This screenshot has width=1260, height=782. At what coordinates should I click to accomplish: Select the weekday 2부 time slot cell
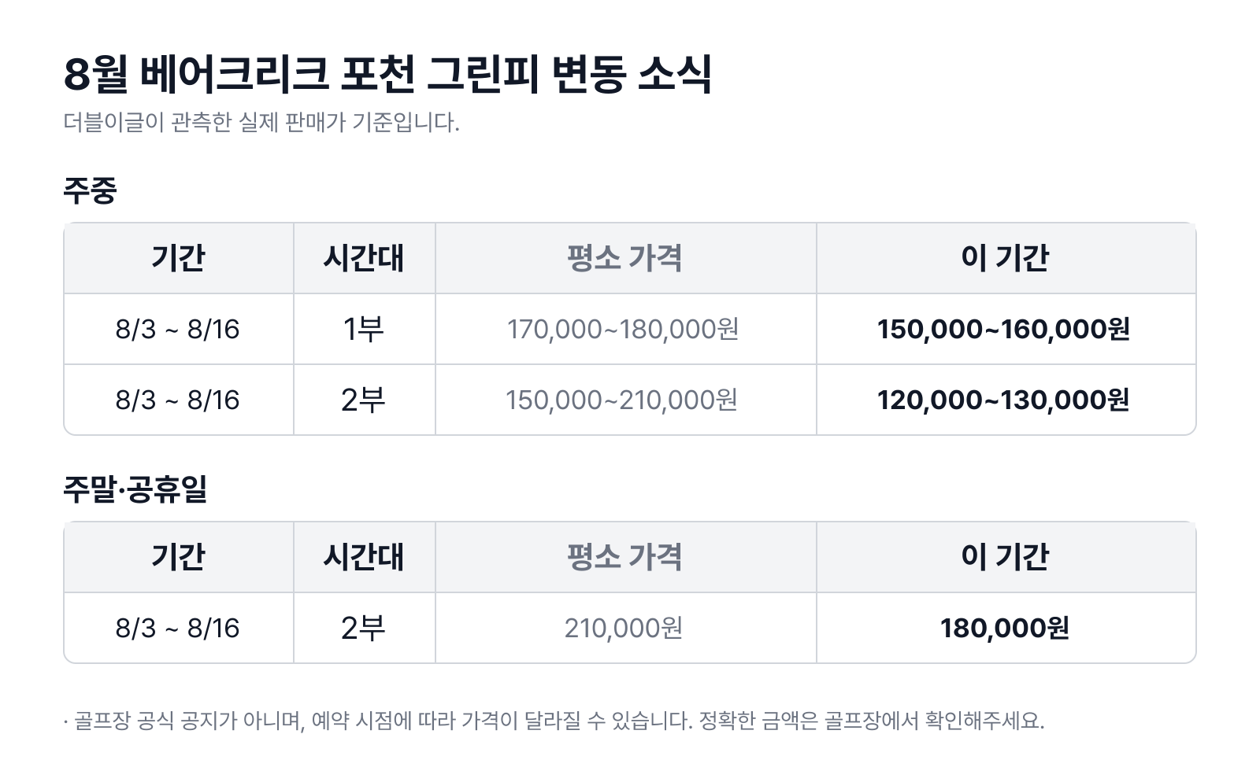tap(365, 400)
